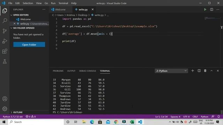Change Spaces: 4 indentation setting
Image resolution: width=223 pixels, height=125 pixels.
tap(175, 117)
